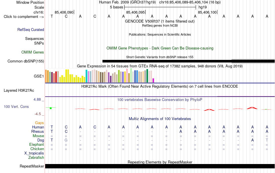Screen dimensions: 275x173
Task: Click the green square in PhyloP conservation track
Action: tap(51, 108)
